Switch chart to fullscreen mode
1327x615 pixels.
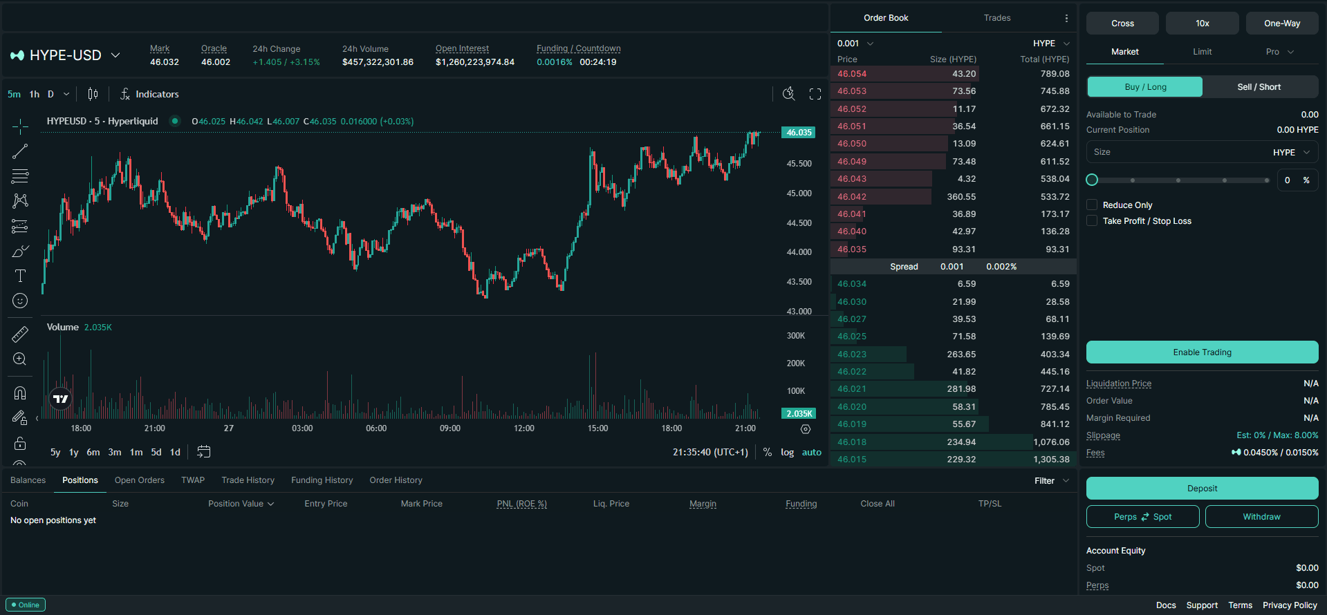point(815,94)
